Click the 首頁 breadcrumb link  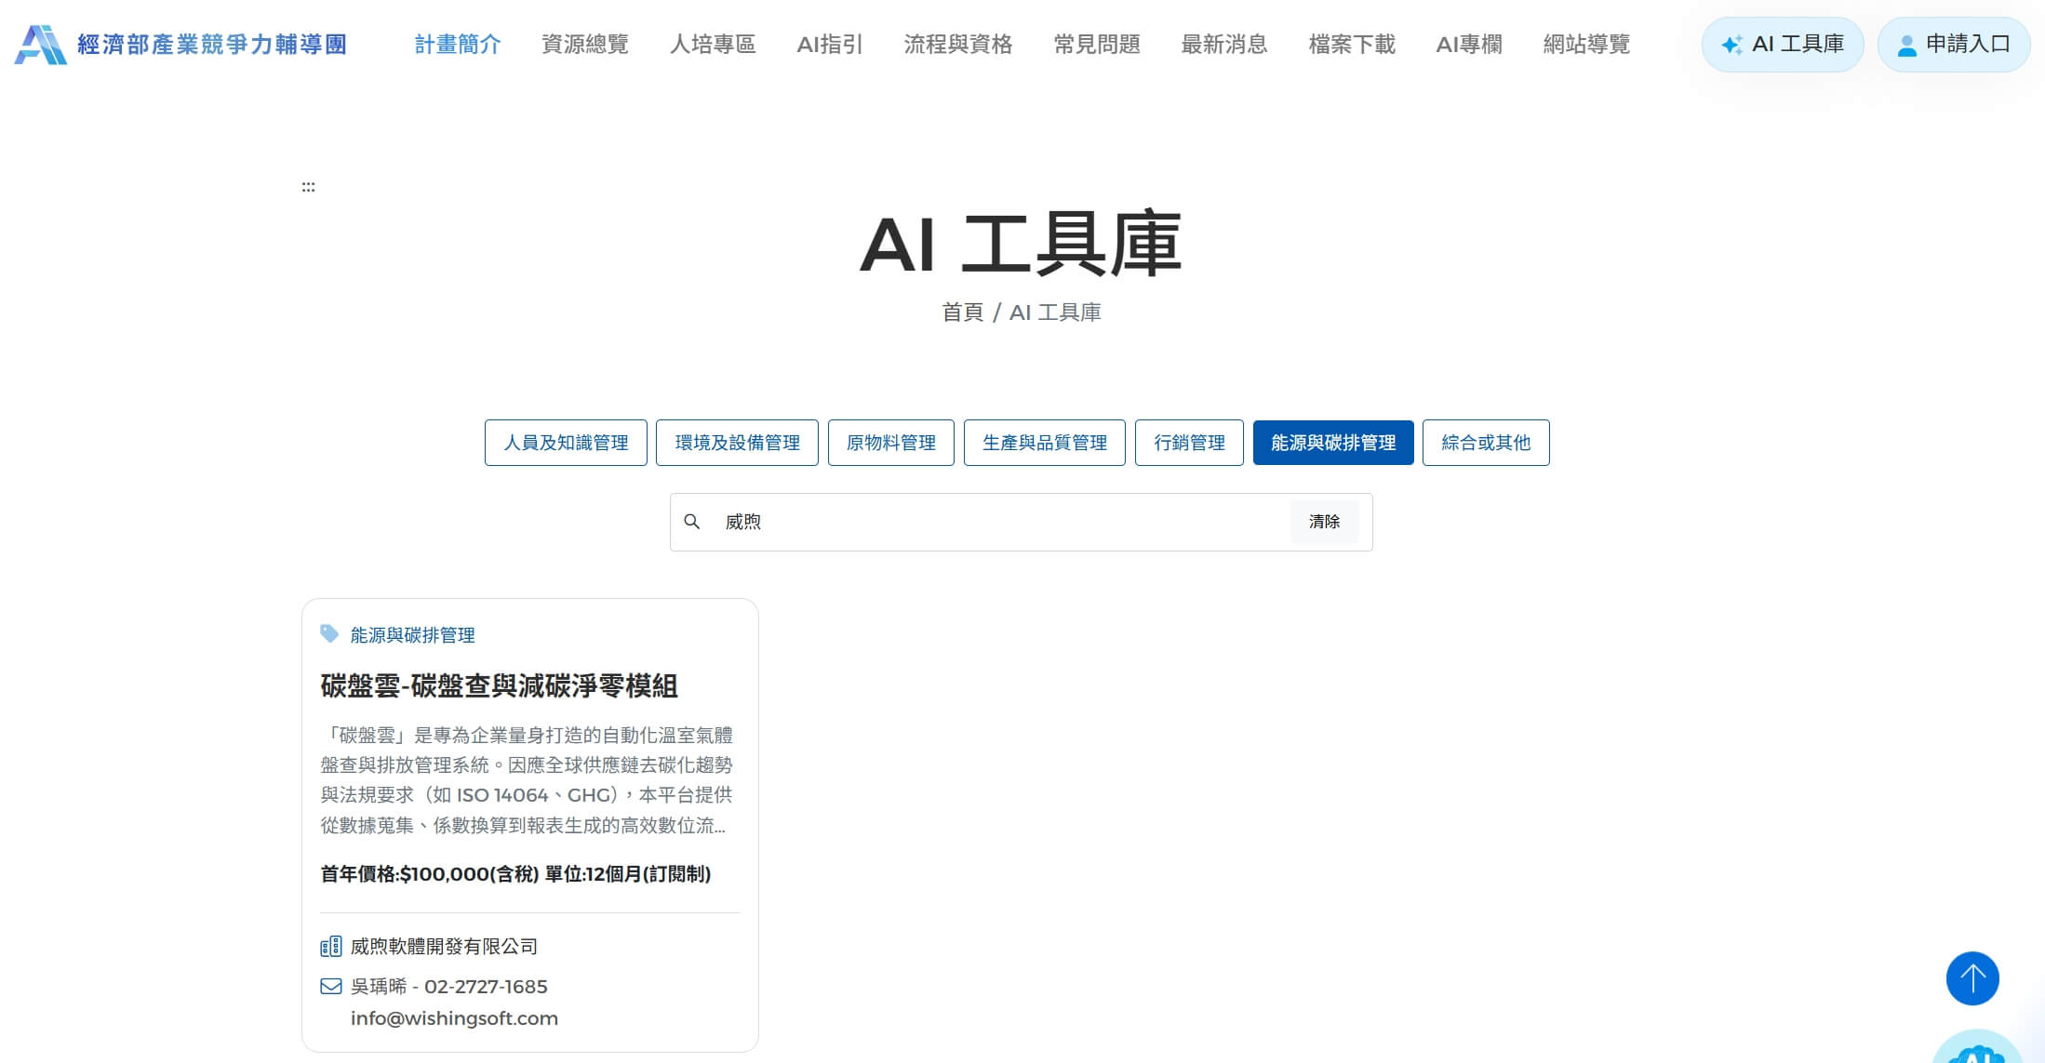[961, 312]
